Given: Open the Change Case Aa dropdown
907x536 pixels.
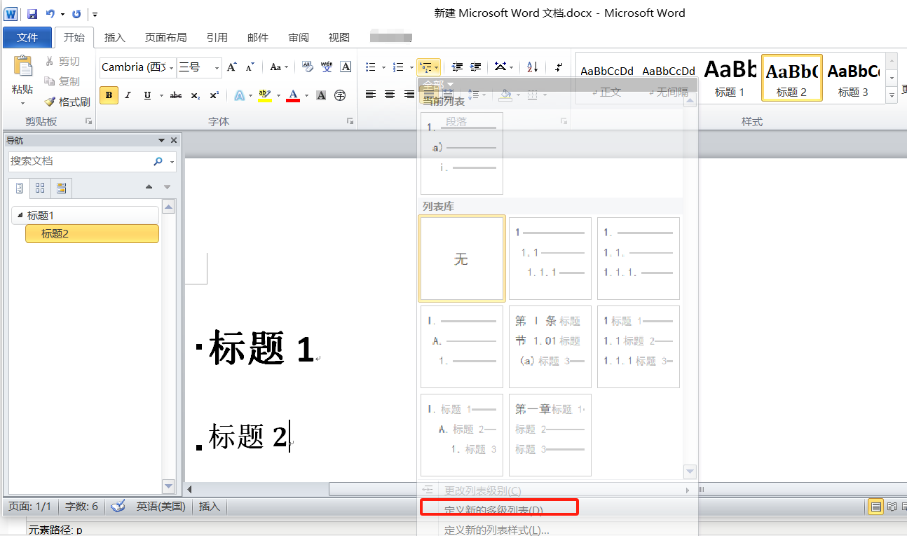Looking at the screenshot, I should 279,67.
